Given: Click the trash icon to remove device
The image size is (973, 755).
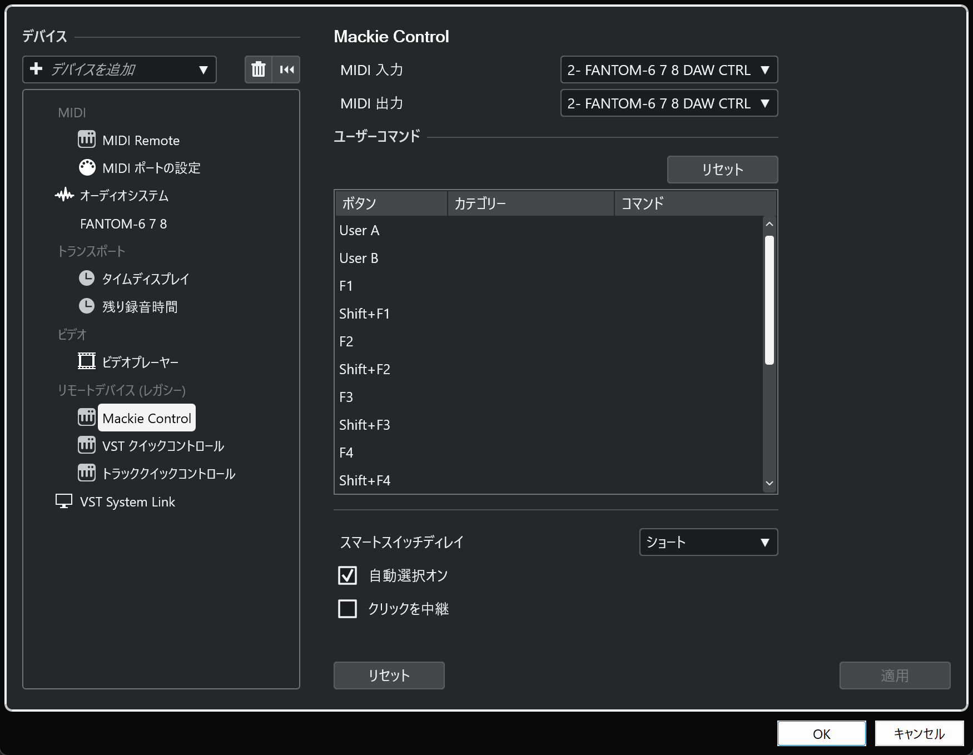Looking at the screenshot, I should tap(259, 69).
